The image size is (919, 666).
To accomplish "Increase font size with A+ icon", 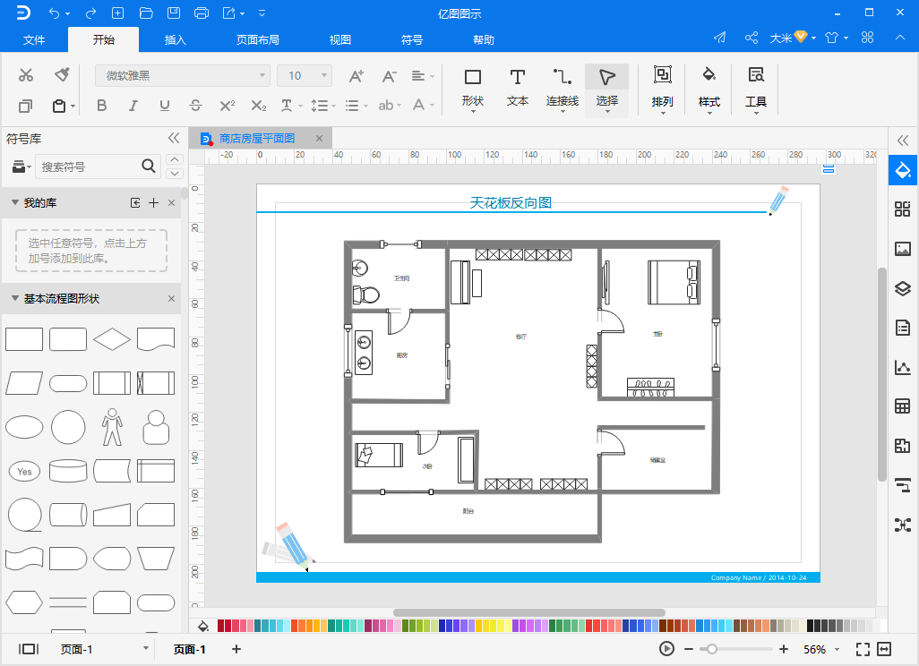I will tap(356, 76).
